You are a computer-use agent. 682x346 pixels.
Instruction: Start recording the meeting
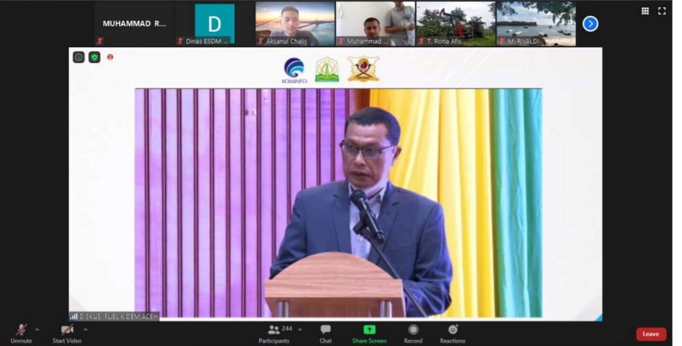click(413, 333)
